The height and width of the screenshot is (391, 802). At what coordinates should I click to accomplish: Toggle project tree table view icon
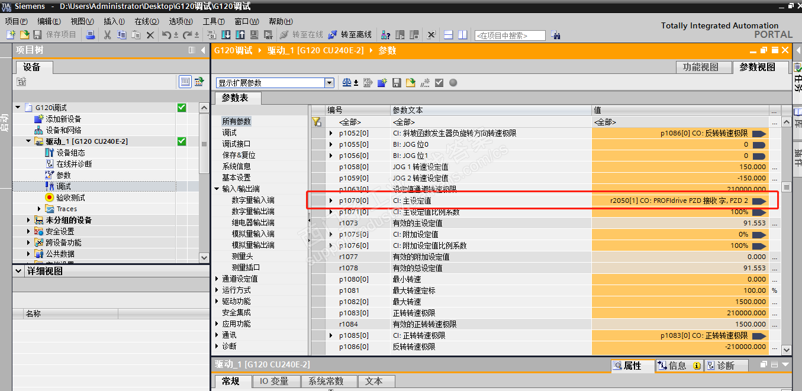pos(185,82)
